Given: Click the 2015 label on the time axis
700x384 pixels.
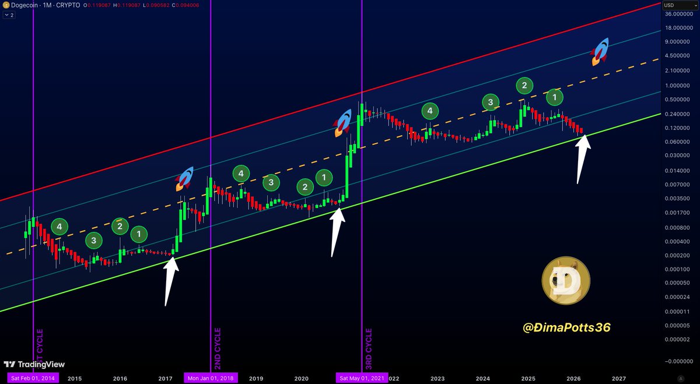Looking at the screenshot, I should click(x=74, y=378).
